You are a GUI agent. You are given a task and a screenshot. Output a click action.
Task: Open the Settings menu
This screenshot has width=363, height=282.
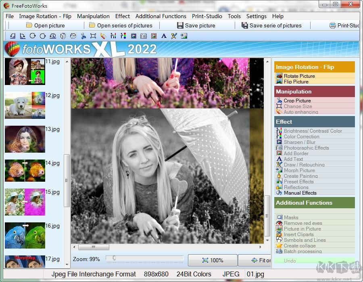tap(256, 17)
